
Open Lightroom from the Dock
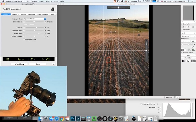pos(78,118)
